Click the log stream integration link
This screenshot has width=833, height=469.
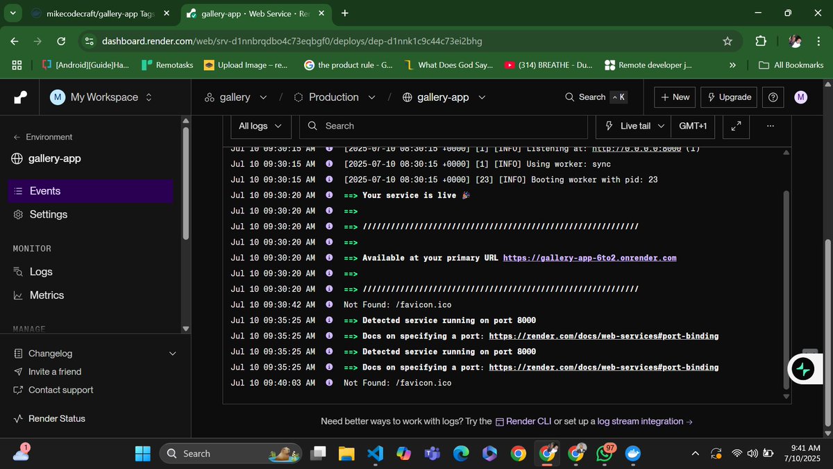tap(645, 421)
